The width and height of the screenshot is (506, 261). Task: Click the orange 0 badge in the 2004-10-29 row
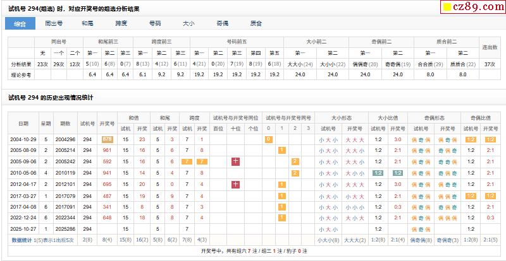coord(268,139)
